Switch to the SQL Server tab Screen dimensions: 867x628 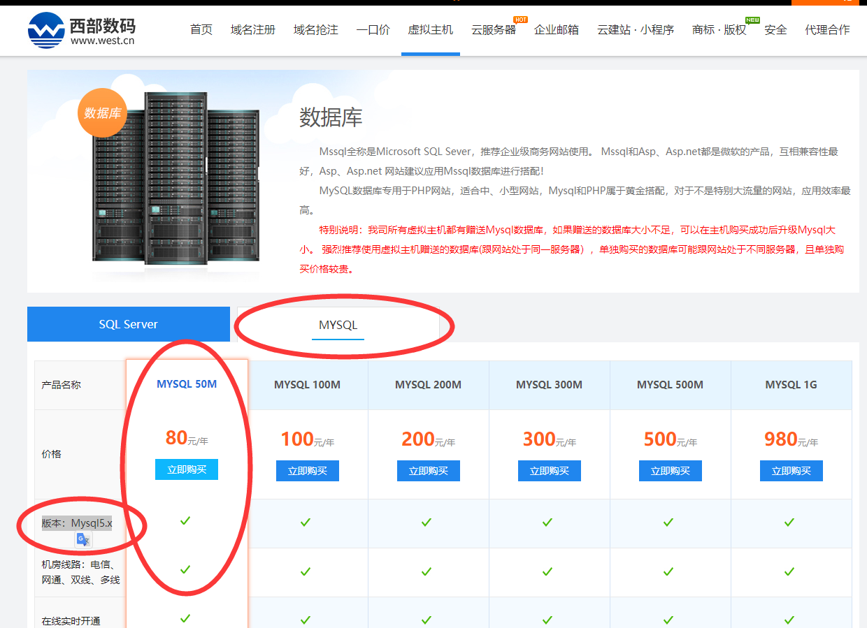(x=129, y=324)
